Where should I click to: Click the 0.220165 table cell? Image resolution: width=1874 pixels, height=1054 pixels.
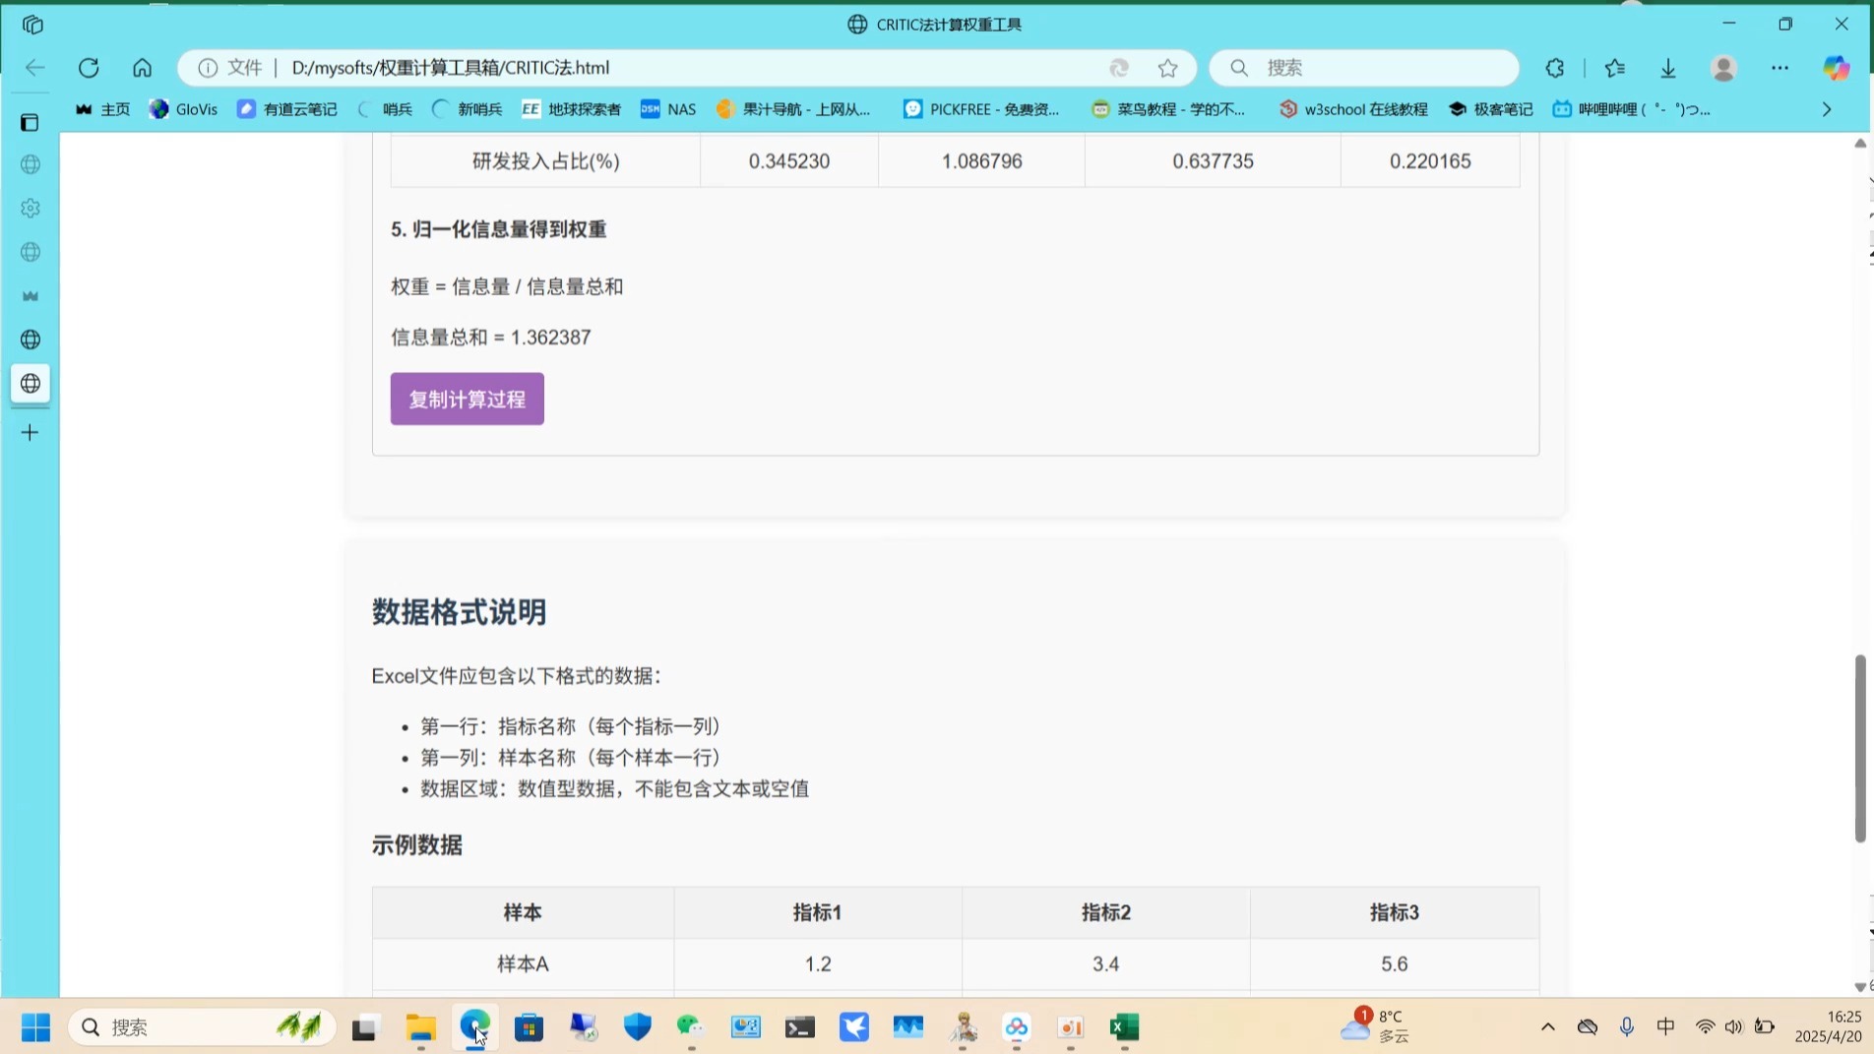tap(1430, 161)
